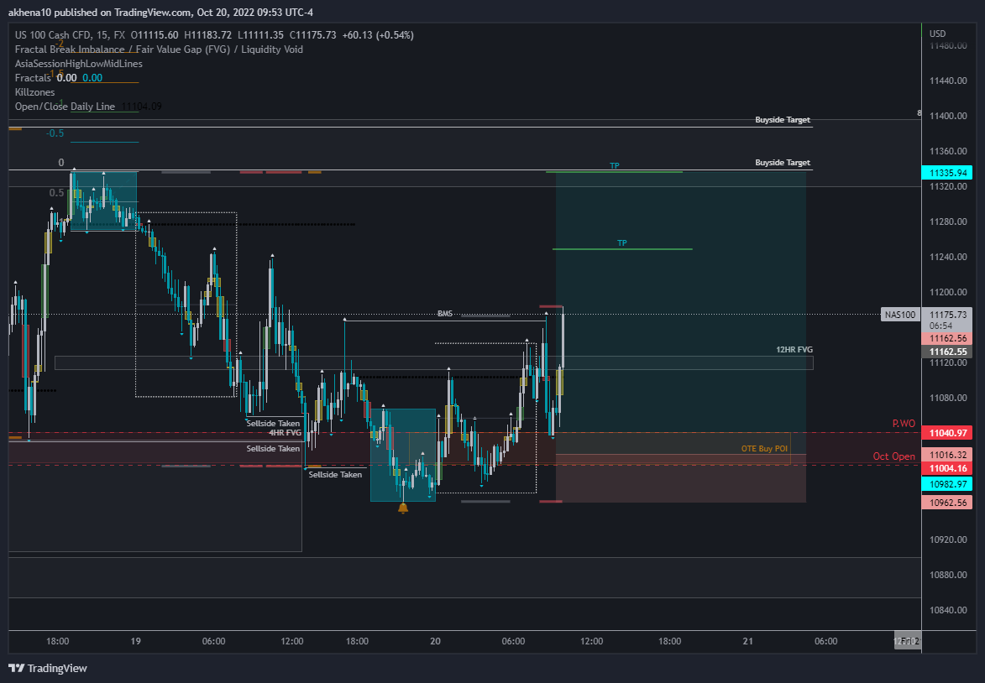
Task: Click the BMS label on the chart
Action: [445, 313]
